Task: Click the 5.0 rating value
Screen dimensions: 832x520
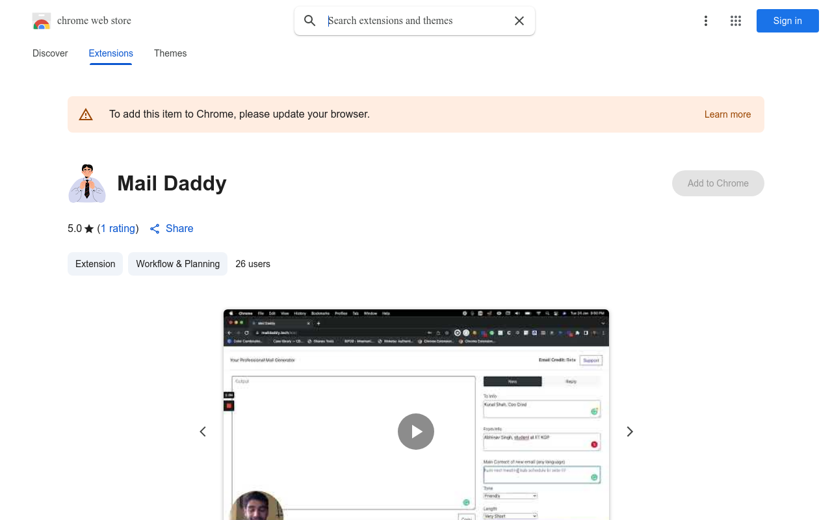Action: coord(75,229)
